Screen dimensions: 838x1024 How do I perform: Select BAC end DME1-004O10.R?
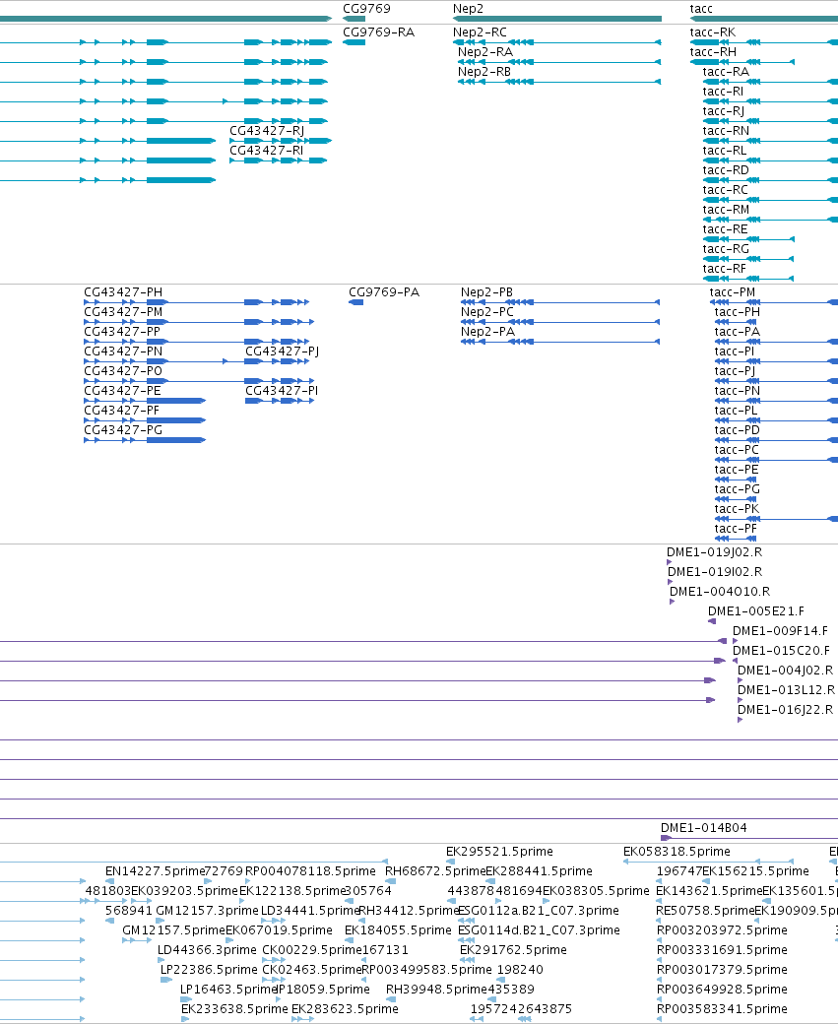720,591
